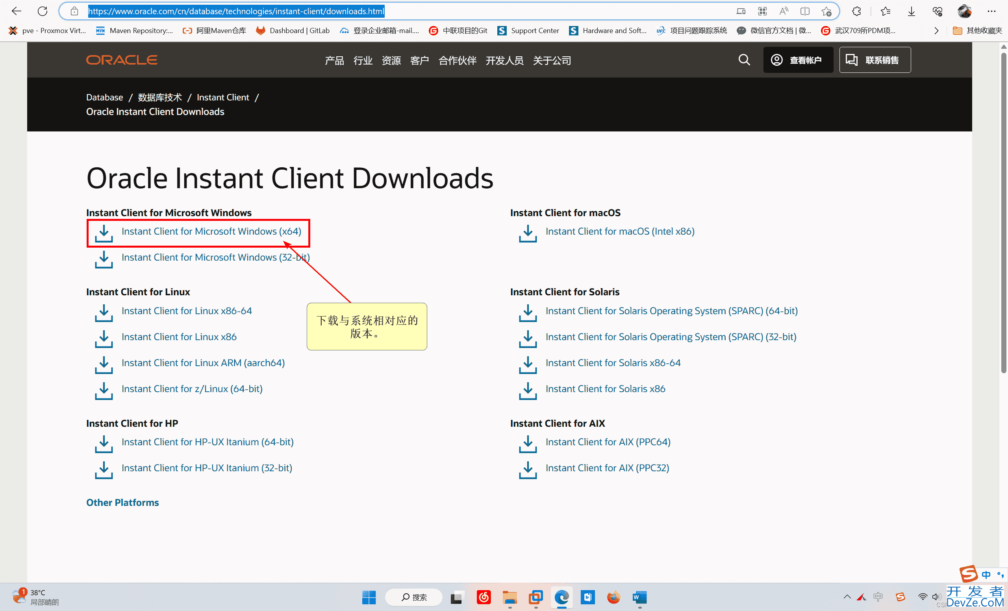
Task: Click the browser refresh icon
Action: pos(43,11)
